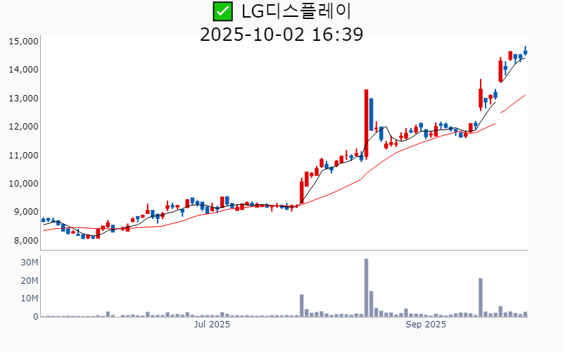Select the Sep 2025 x-axis label
Image resolution: width=563 pixels, height=352 pixels.
(x=426, y=325)
